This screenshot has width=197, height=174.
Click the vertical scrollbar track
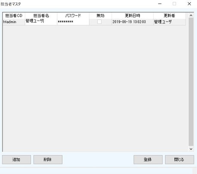click(191, 82)
